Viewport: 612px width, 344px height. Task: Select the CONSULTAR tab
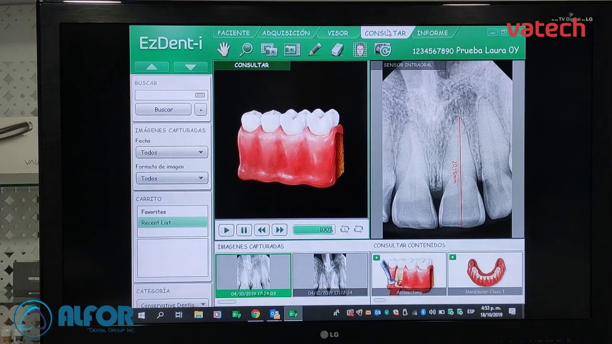pos(385,33)
